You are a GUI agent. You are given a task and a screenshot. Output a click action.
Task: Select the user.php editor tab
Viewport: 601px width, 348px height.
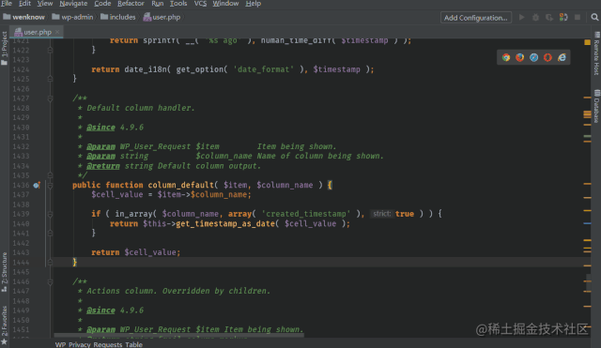pos(36,32)
